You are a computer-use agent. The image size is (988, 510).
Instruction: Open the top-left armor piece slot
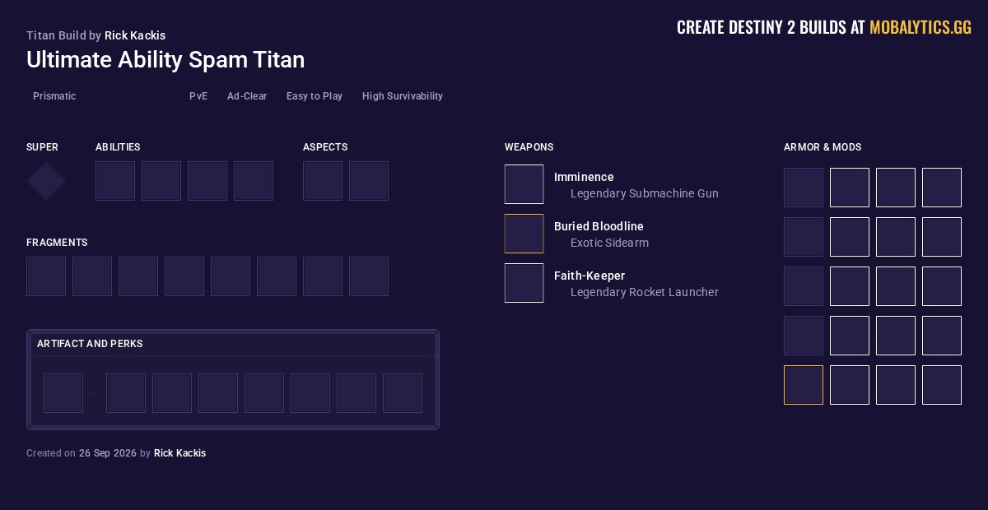click(804, 188)
